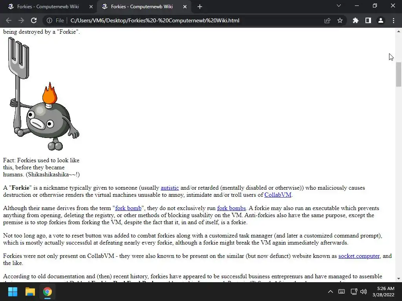Open the touch keyboard tray icon
This screenshot has height=301, width=402.
click(342, 292)
